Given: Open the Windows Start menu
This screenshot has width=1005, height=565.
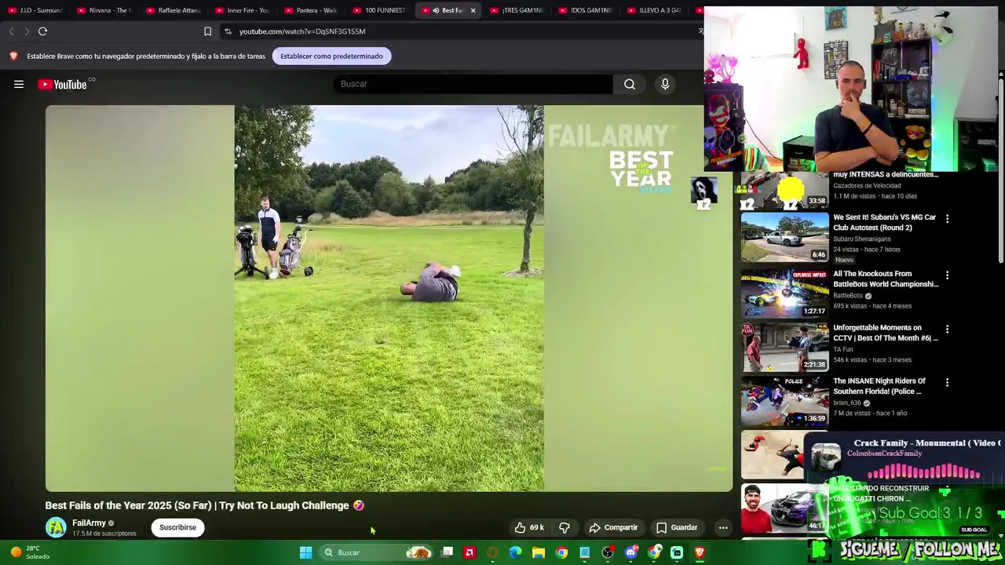Looking at the screenshot, I should tap(305, 552).
